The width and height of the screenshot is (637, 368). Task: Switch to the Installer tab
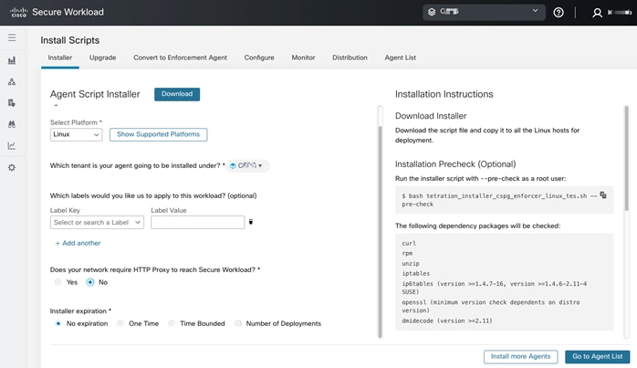click(59, 58)
